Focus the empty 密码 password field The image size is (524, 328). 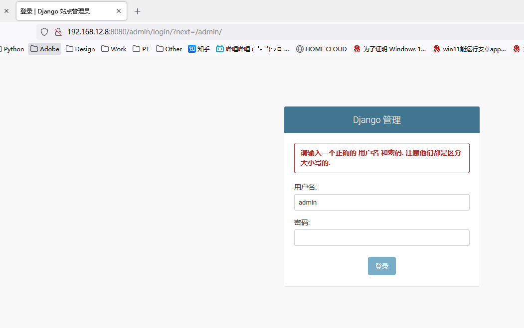(x=381, y=237)
